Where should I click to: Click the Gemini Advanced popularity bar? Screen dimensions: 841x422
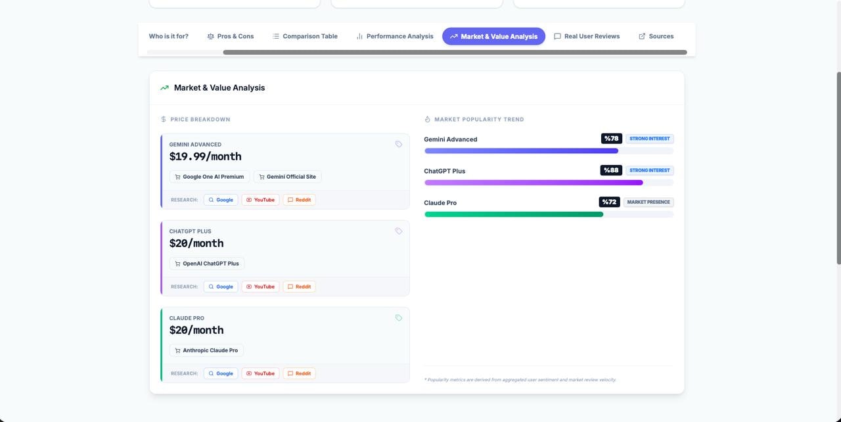[x=549, y=151]
